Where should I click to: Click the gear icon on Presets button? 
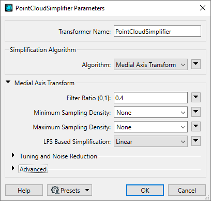click(55, 190)
